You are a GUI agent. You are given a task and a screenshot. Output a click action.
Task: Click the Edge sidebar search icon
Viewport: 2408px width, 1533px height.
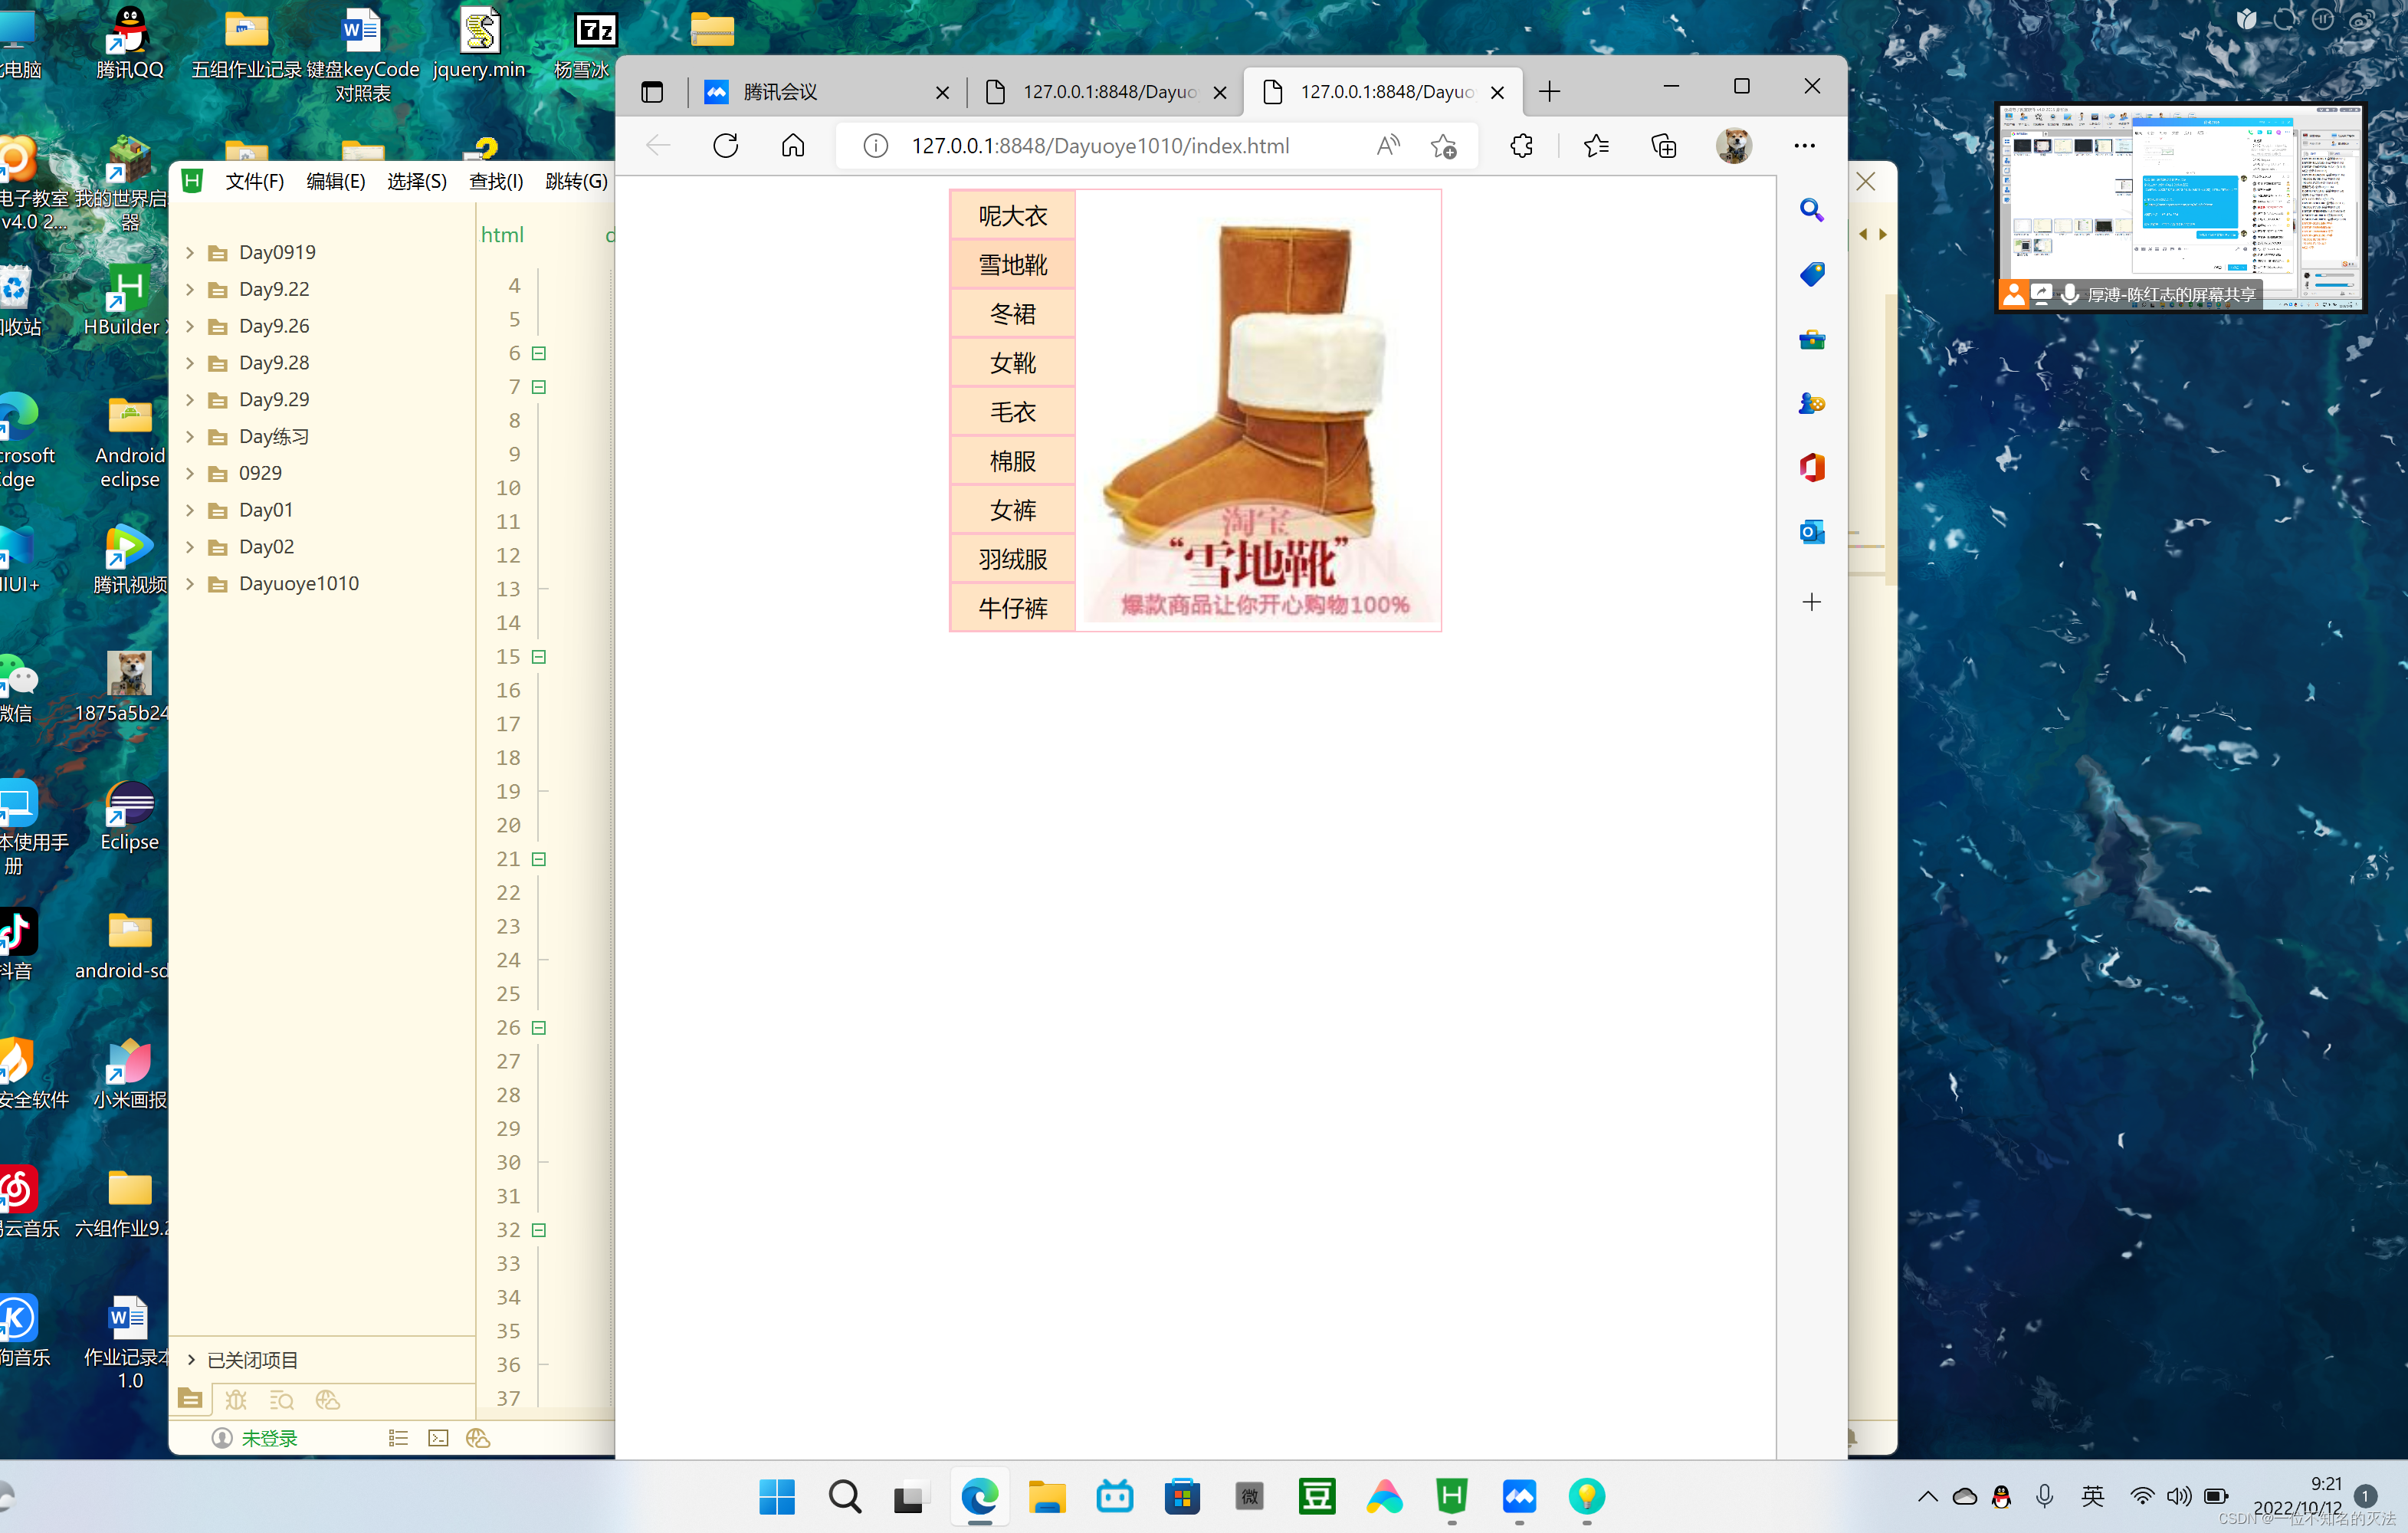pos(1811,210)
